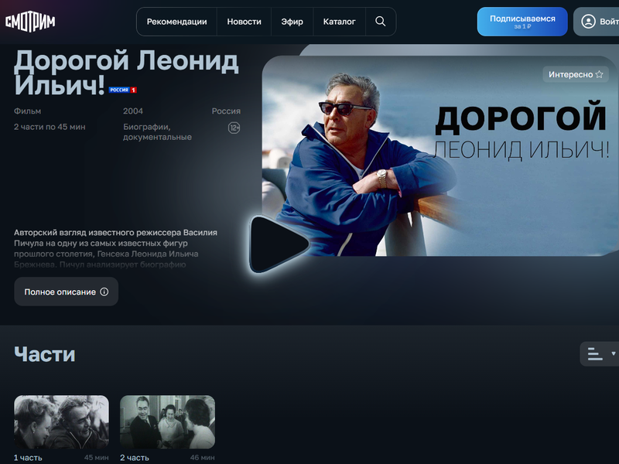Screen dimensions: 619x464
Task: Open the 2 часть episode thumbnail
Action: [167, 421]
